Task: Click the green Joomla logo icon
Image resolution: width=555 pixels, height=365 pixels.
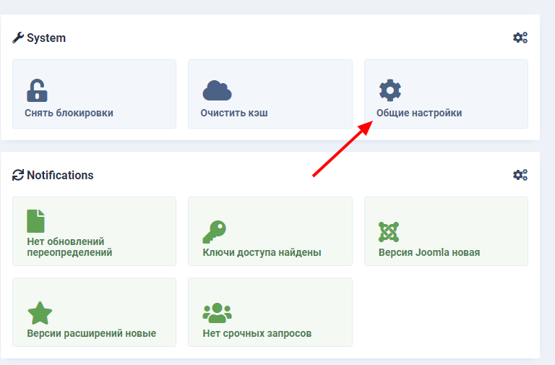Action: coord(389,232)
